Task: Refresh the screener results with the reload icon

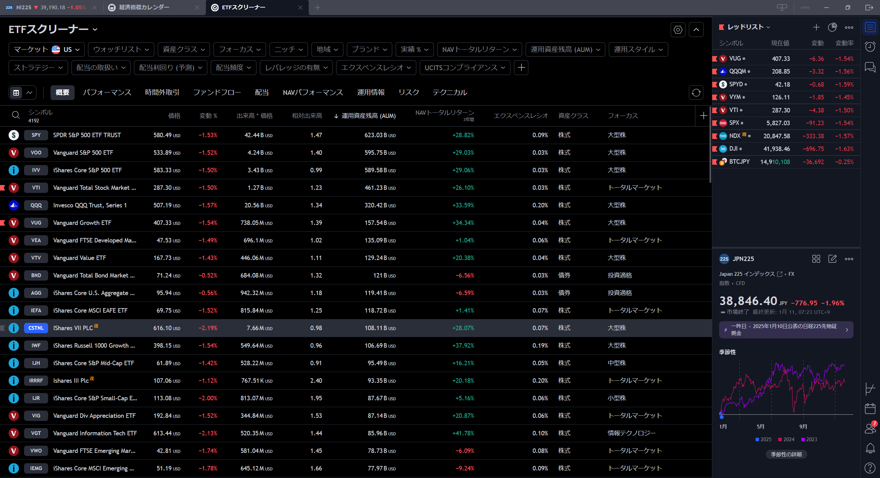Action: point(696,93)
